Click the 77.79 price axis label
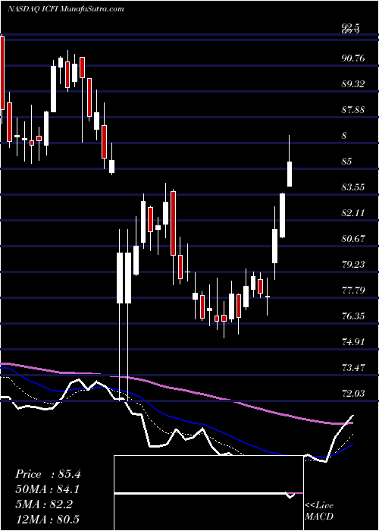The width and height of the screenshot is (379, 531). click(353, 291)
